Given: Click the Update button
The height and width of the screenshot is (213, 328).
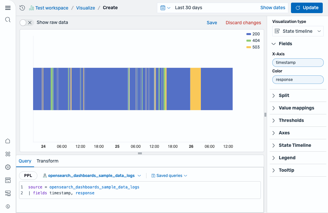Looking at the screenshot, I should [307, 8].
